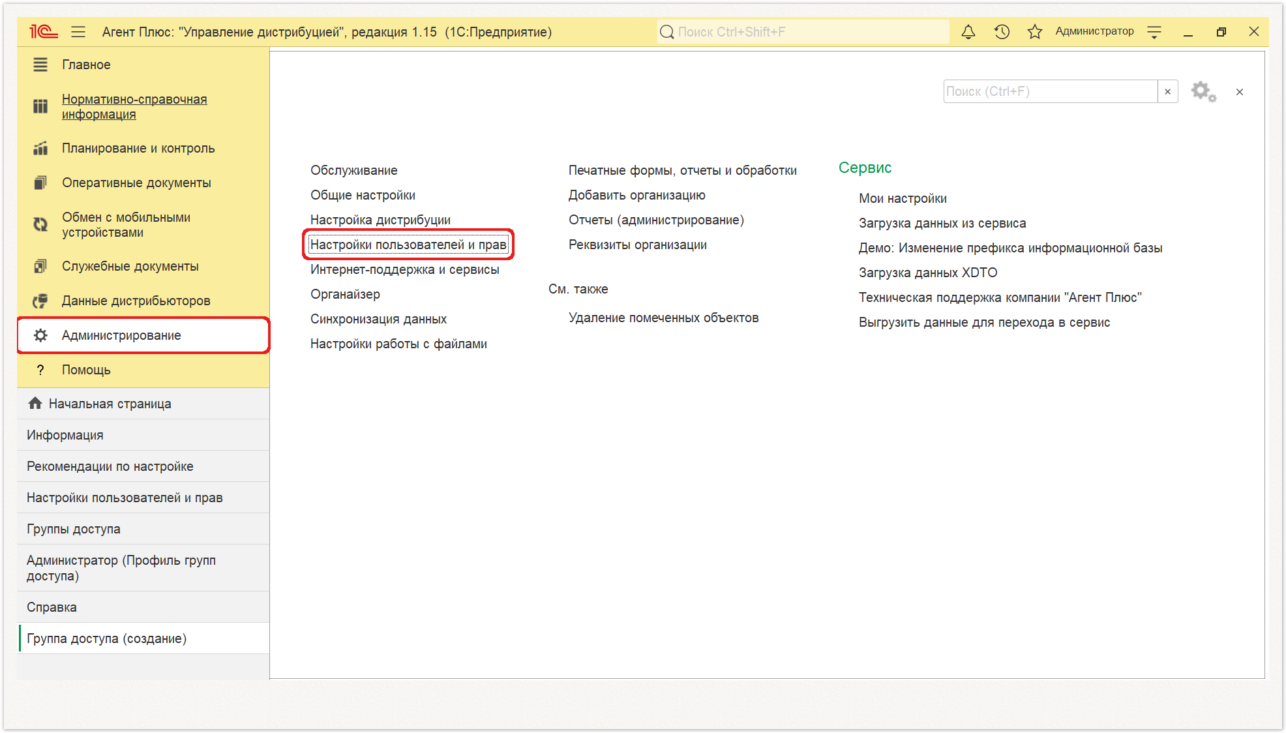Open Реквизиты организации link
This screenshot has height=733, width=1286.
point(637,245)
